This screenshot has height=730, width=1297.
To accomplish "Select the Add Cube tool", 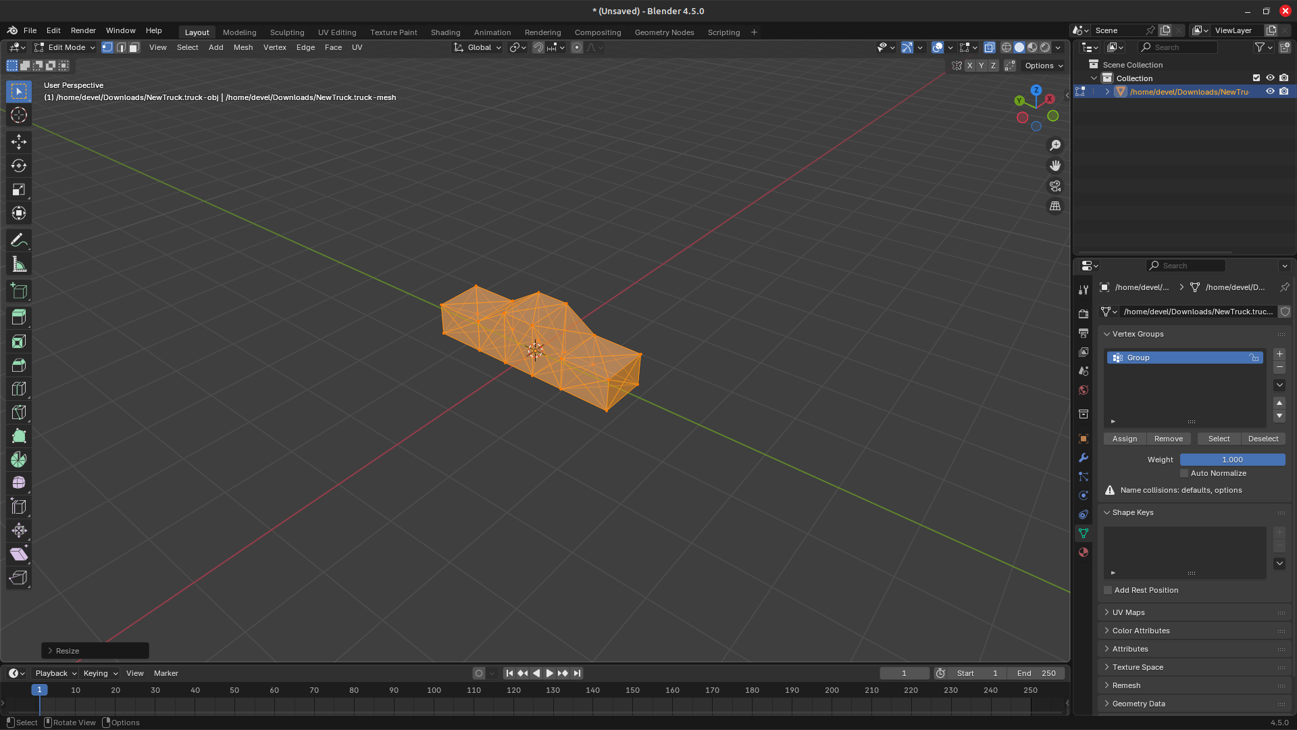I will [x=19, y=291].
